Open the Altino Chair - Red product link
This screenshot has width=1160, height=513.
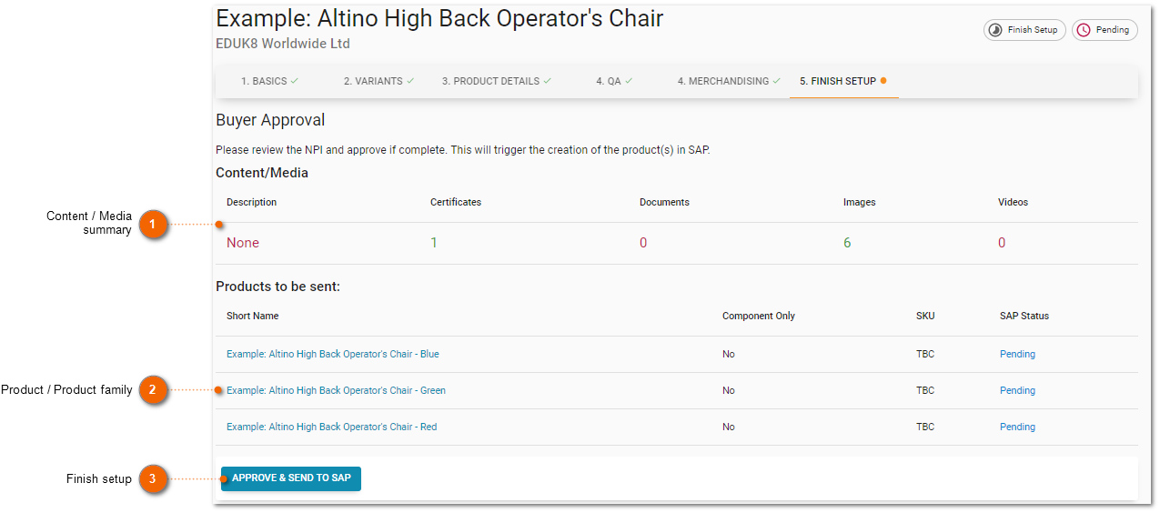tap(331, 427)
